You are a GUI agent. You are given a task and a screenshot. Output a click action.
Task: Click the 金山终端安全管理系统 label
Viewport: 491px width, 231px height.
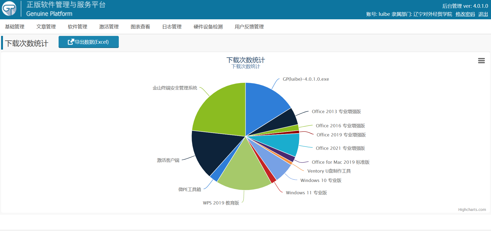point(175,88)
